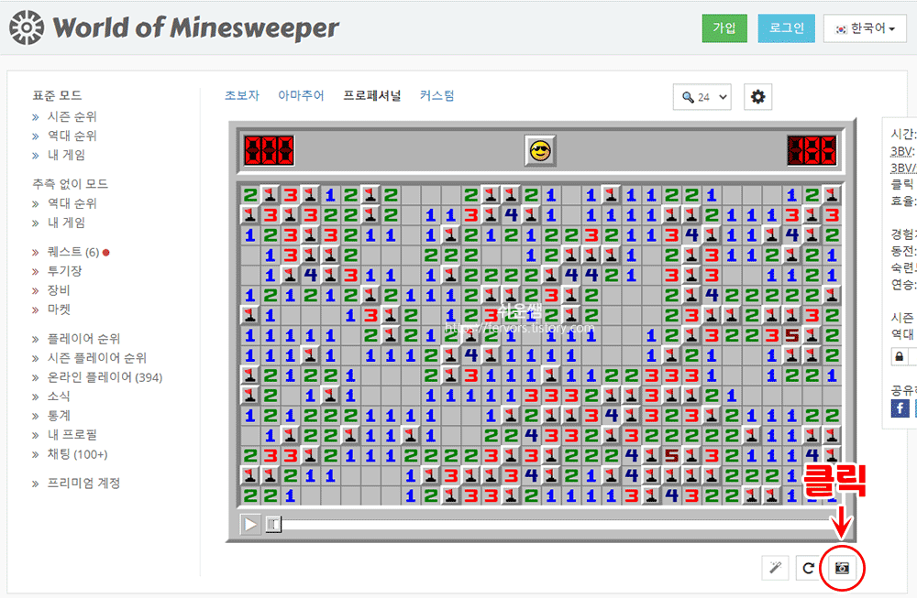Click the World of Minesweeper logo

click(174, 27)
